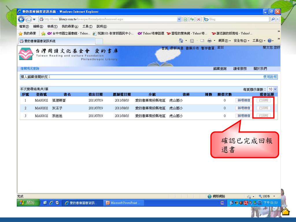
Task: Open the Home button dropdown arrow
Action: click(186, 40)
